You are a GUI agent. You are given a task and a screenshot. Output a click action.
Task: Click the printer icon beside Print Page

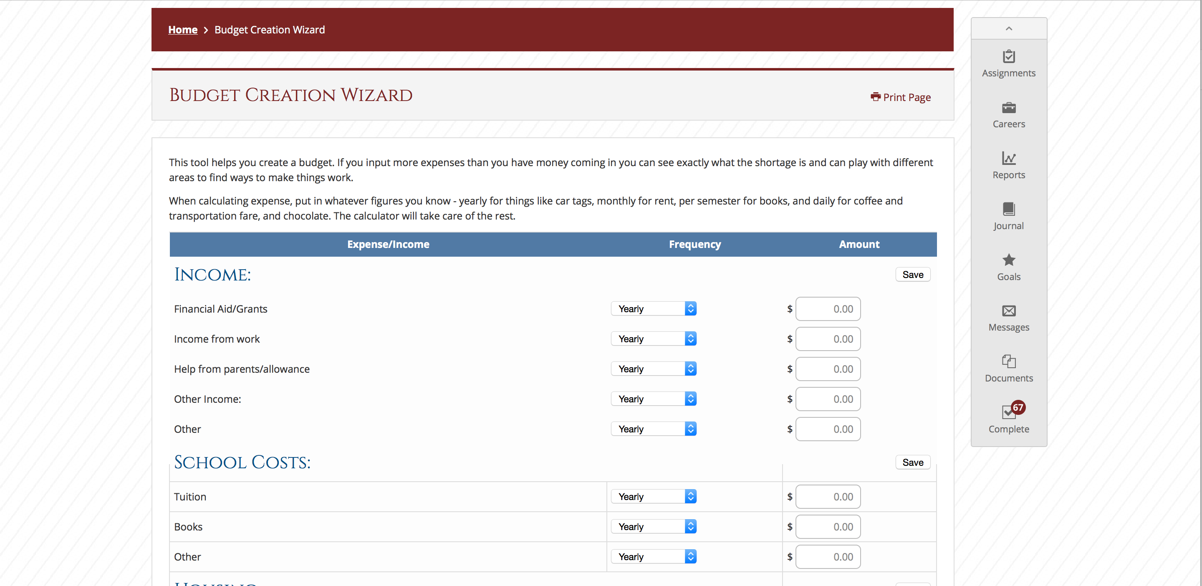pos(875,96)
